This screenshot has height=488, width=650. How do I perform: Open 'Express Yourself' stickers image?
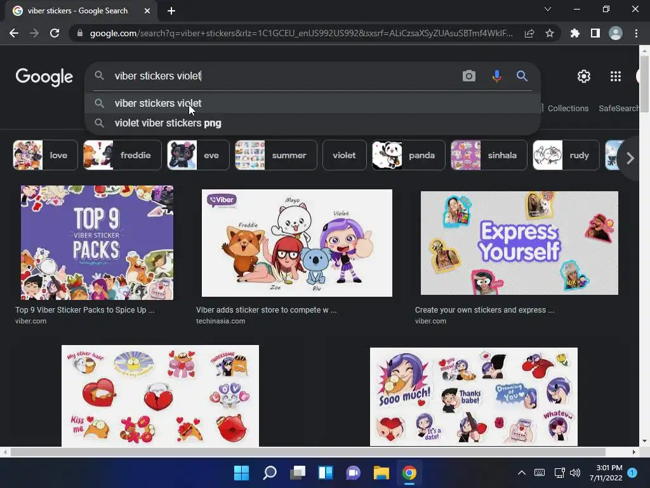coord(519,243)
